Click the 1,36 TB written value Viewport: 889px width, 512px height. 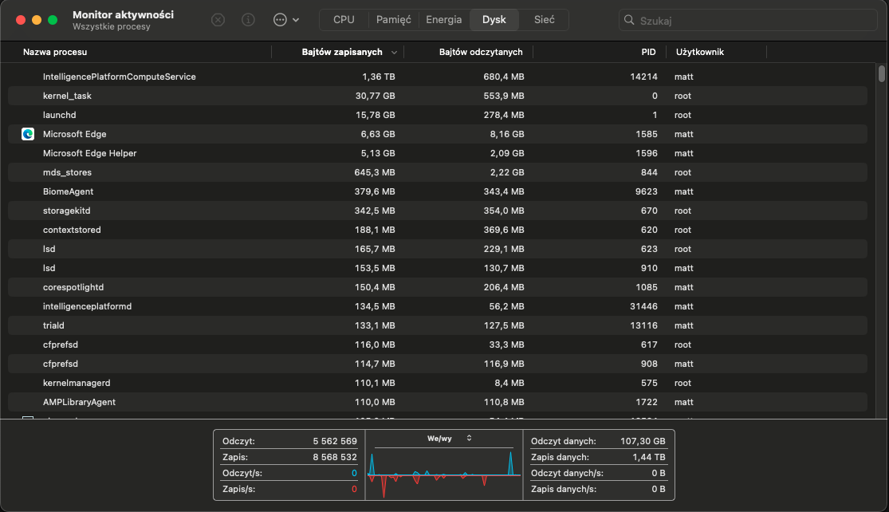(x=379, y=77)
